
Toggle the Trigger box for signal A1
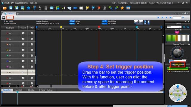[x=23, y=39]
